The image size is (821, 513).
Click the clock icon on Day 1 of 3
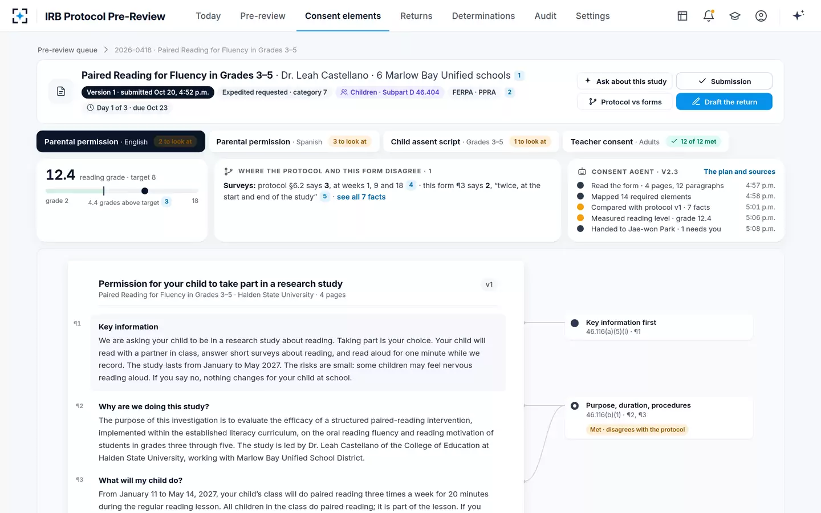pos(90,108)
